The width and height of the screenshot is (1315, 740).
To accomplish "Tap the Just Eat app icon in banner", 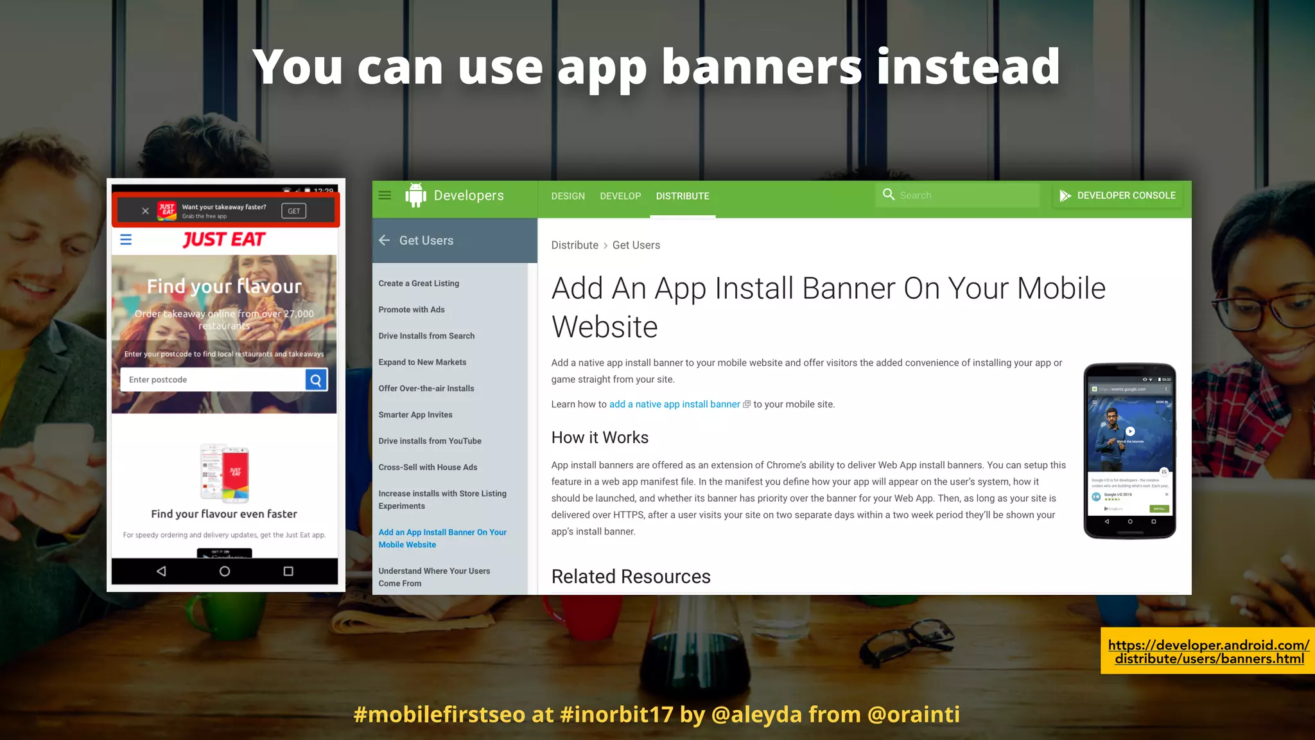I will tap(167, 211).
